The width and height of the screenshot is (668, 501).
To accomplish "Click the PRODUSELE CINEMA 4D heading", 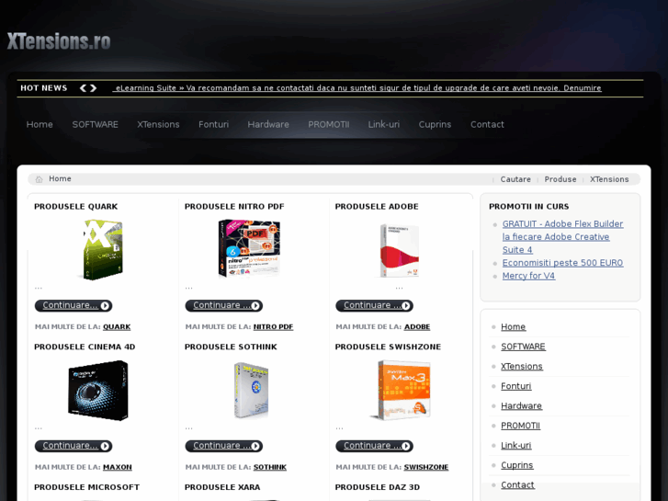I will click(85, 347).
